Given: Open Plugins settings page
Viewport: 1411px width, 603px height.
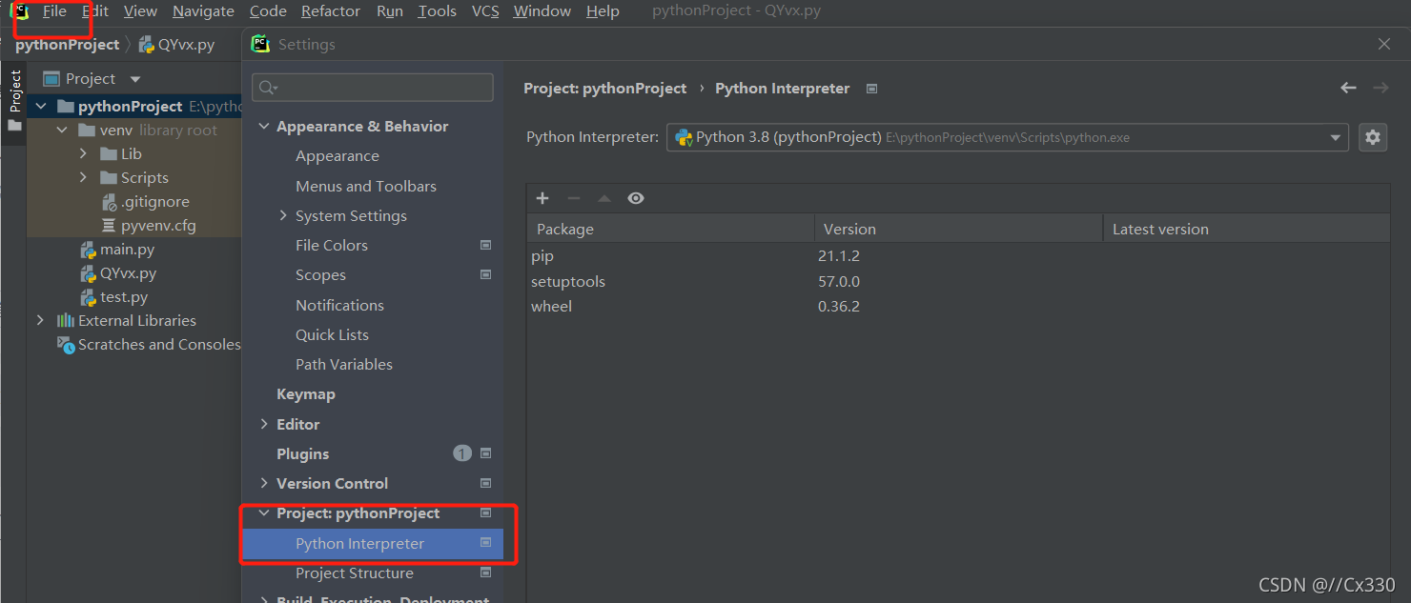Looking at the screenshot, I should point(302,453).
